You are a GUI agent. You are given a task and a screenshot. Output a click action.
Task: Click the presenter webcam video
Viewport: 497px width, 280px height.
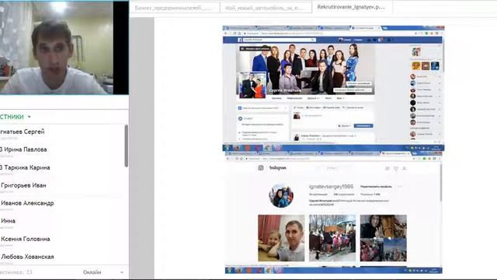point(56,47)
